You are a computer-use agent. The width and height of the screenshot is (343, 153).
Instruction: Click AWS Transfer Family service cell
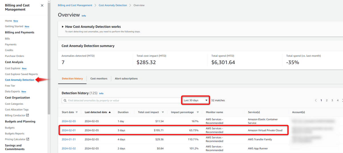[x=260, y=139]
